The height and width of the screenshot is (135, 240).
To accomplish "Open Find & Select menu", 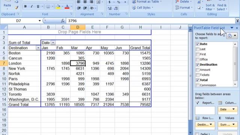I will (x=222, y=7).
